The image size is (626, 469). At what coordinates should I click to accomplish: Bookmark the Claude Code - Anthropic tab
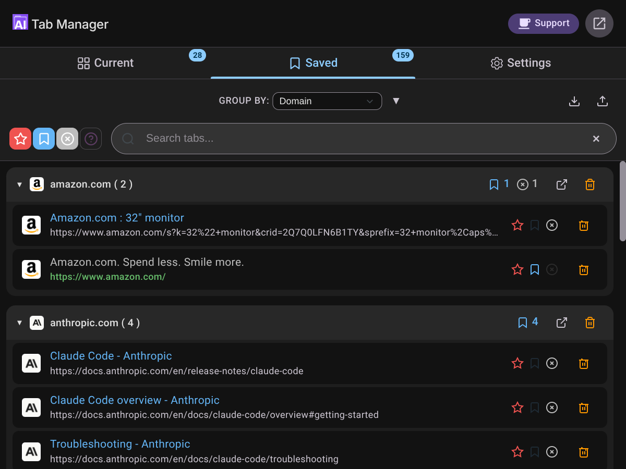point(535,363)
